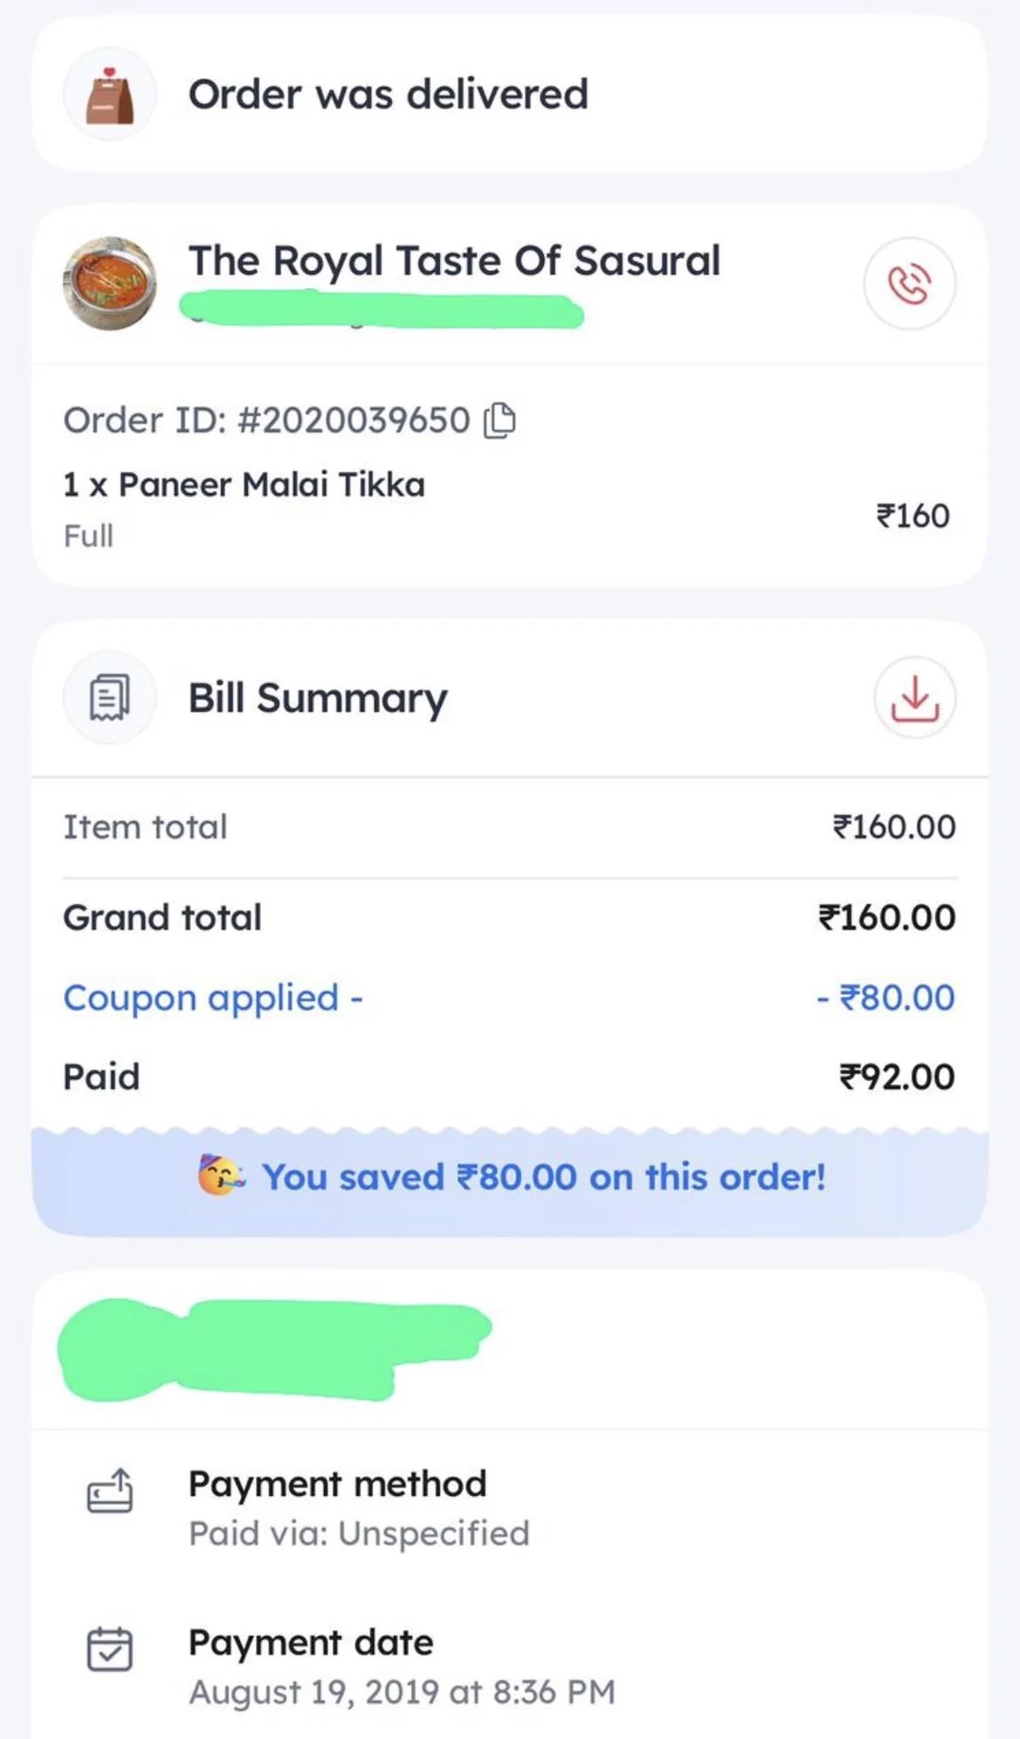Image resolution: width=1020 pixels, height=1739 pixels.
Task: Tap the Item total row
Action: [510, 827]
